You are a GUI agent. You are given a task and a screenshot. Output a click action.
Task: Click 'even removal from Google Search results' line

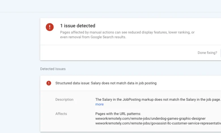(x=93, y=37)
